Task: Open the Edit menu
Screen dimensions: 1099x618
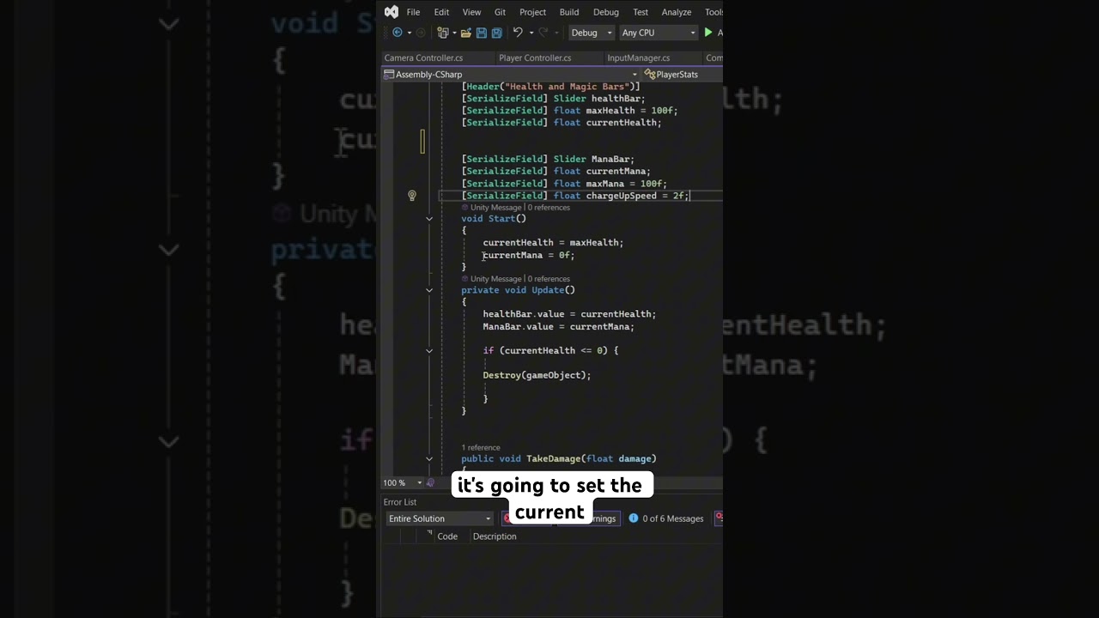Action: tap(441, 12)
